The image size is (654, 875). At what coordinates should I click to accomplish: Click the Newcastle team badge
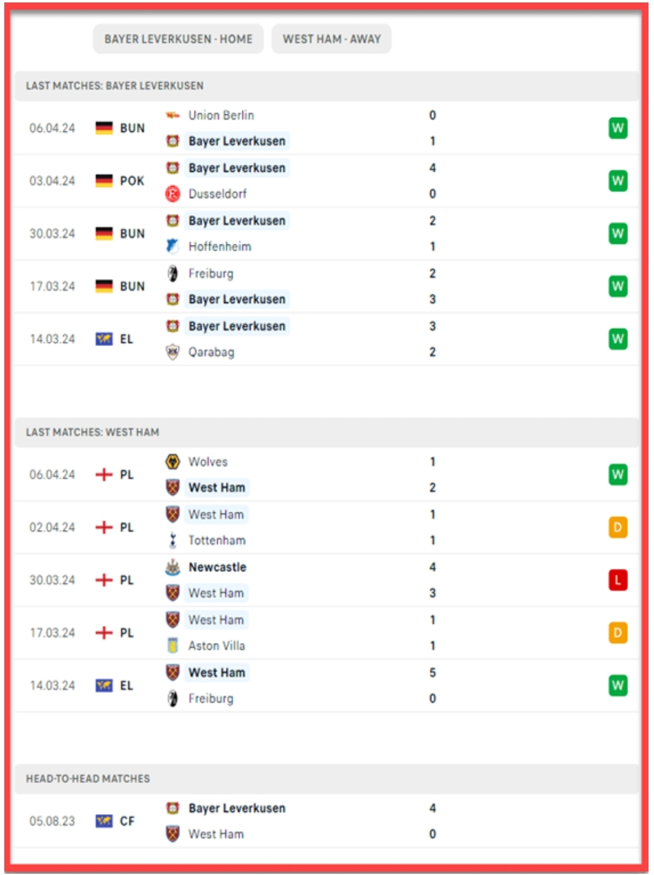(x=173, y=568)
